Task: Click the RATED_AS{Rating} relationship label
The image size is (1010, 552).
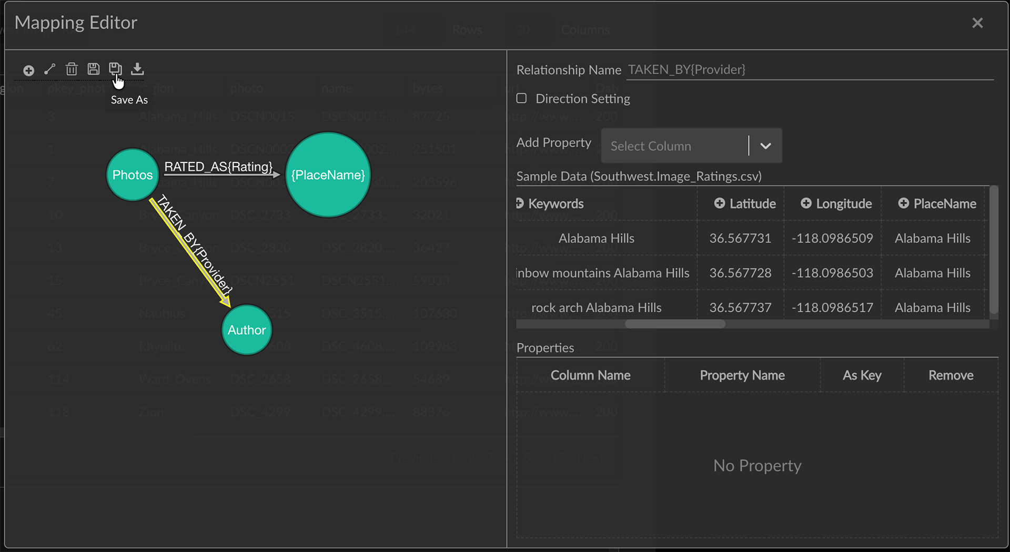Action: (x=218, y=167)
